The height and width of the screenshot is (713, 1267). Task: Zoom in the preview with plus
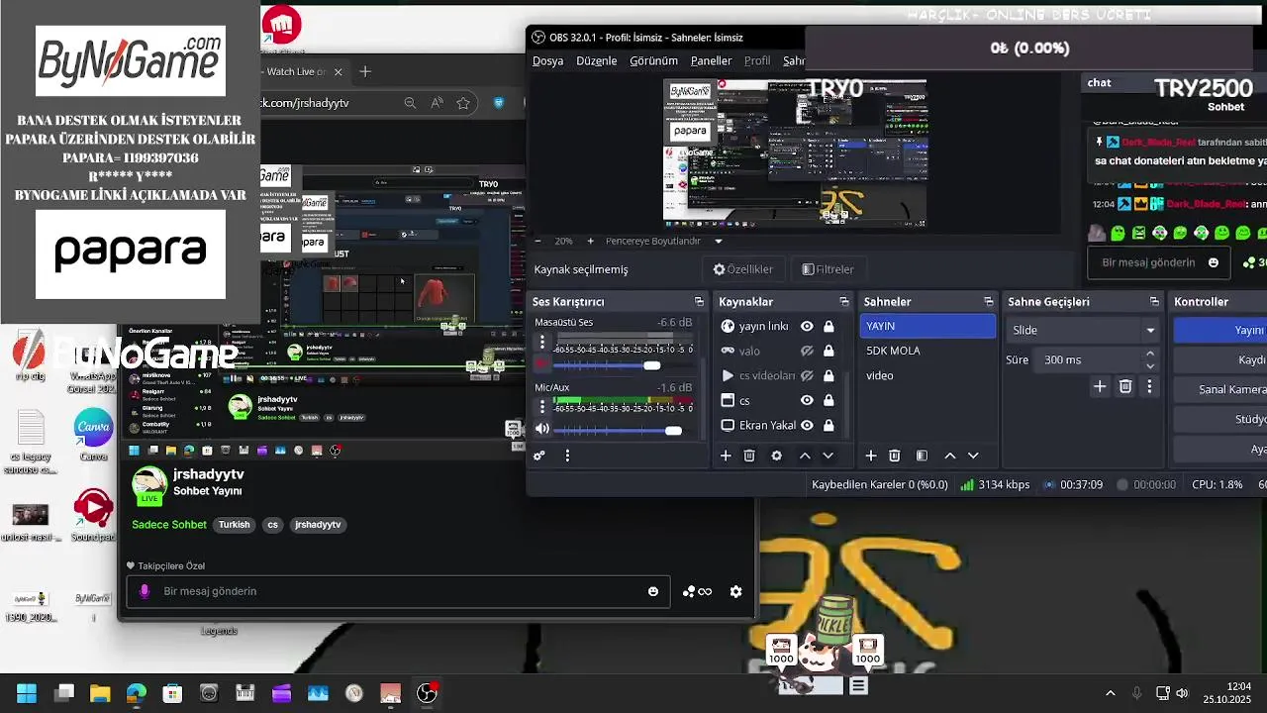click(x=590, y=241)
